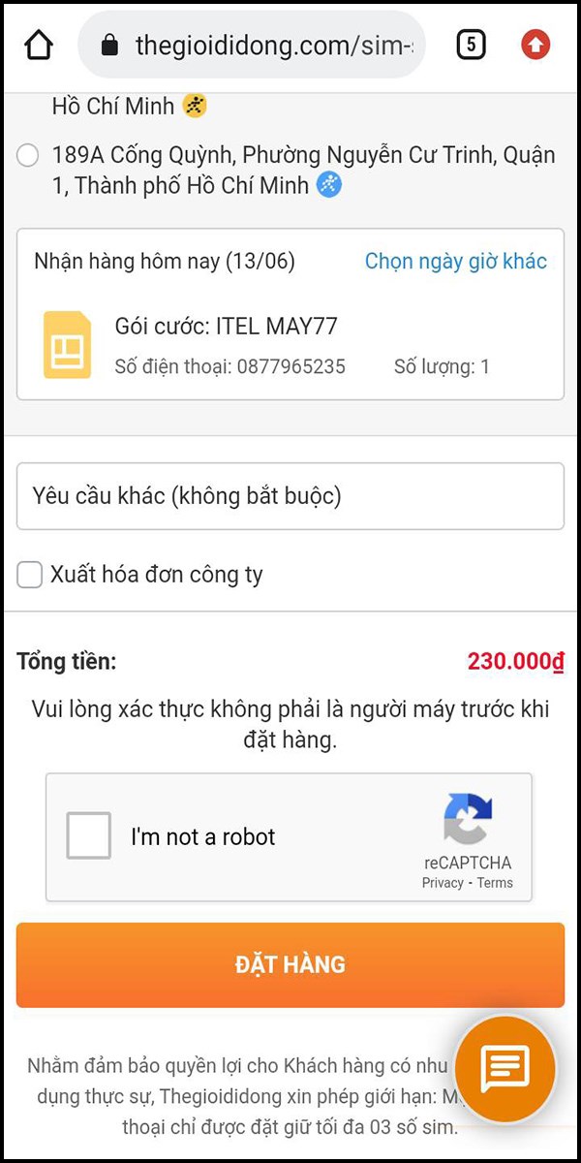Tap the red circular arrow icon beside tabs
The image size is (581, 1163).
point(535,44)
